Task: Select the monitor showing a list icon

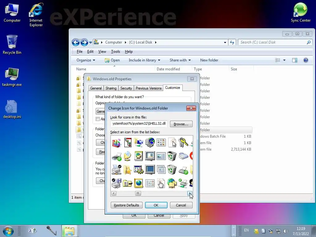Action: pyautogui.click(x=150, y=156)
